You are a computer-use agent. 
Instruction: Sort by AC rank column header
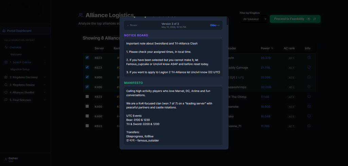tap(289, 48)
